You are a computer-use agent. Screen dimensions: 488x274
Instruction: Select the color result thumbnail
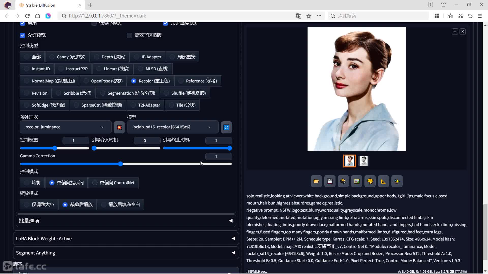tap(349, 161)
